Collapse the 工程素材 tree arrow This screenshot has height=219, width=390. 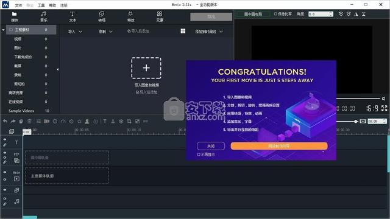pos(3,30)
